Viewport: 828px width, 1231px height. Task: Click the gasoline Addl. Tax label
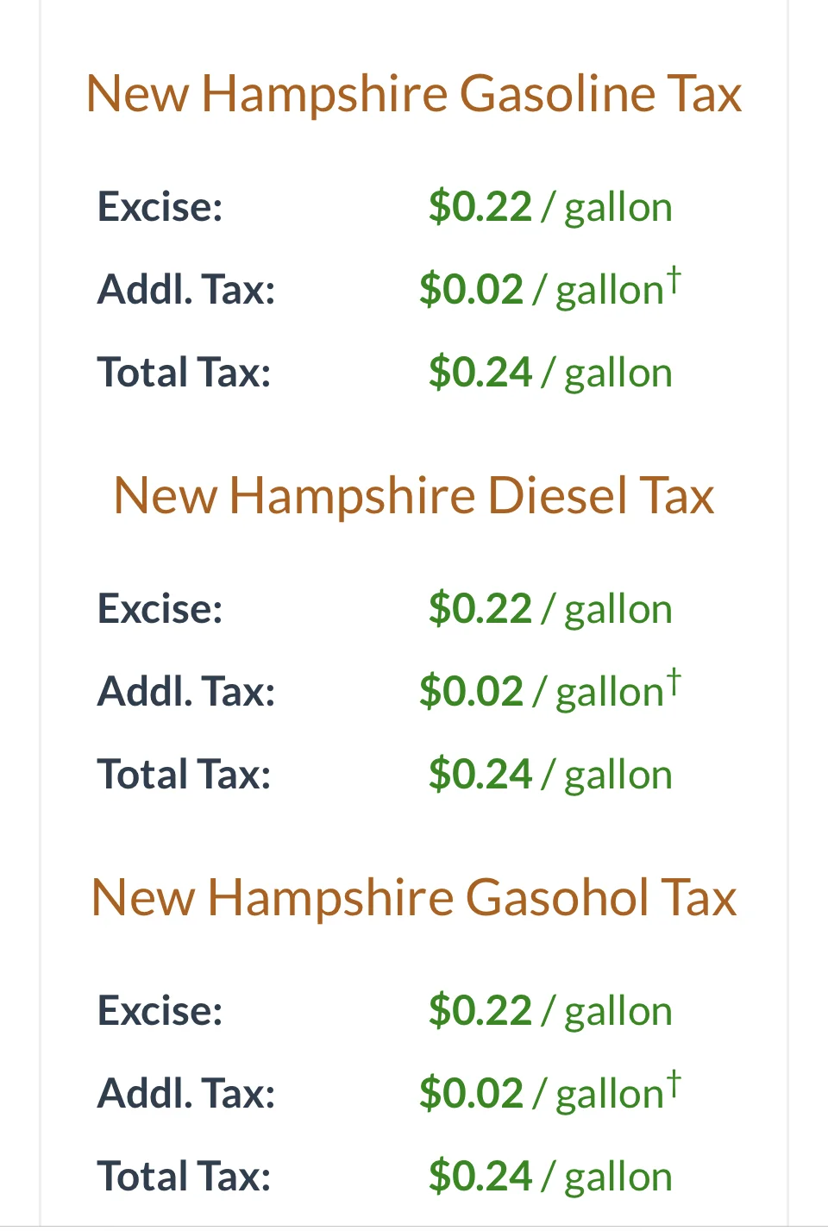coord(186,290)
